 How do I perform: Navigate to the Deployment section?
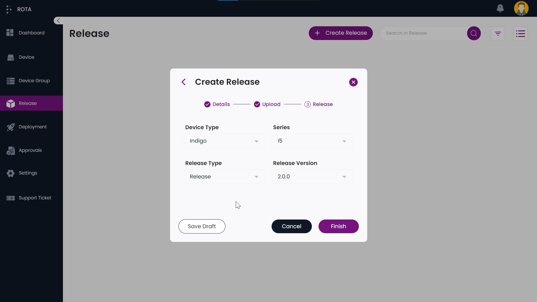click(32, 127)
